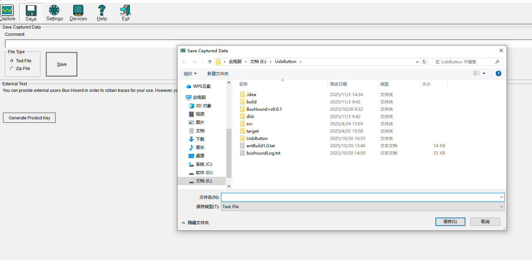The width and height of the screenshot is (532, 260).
Task: Open the Settings toolbar icon
Action: click(x=54, y=13)
